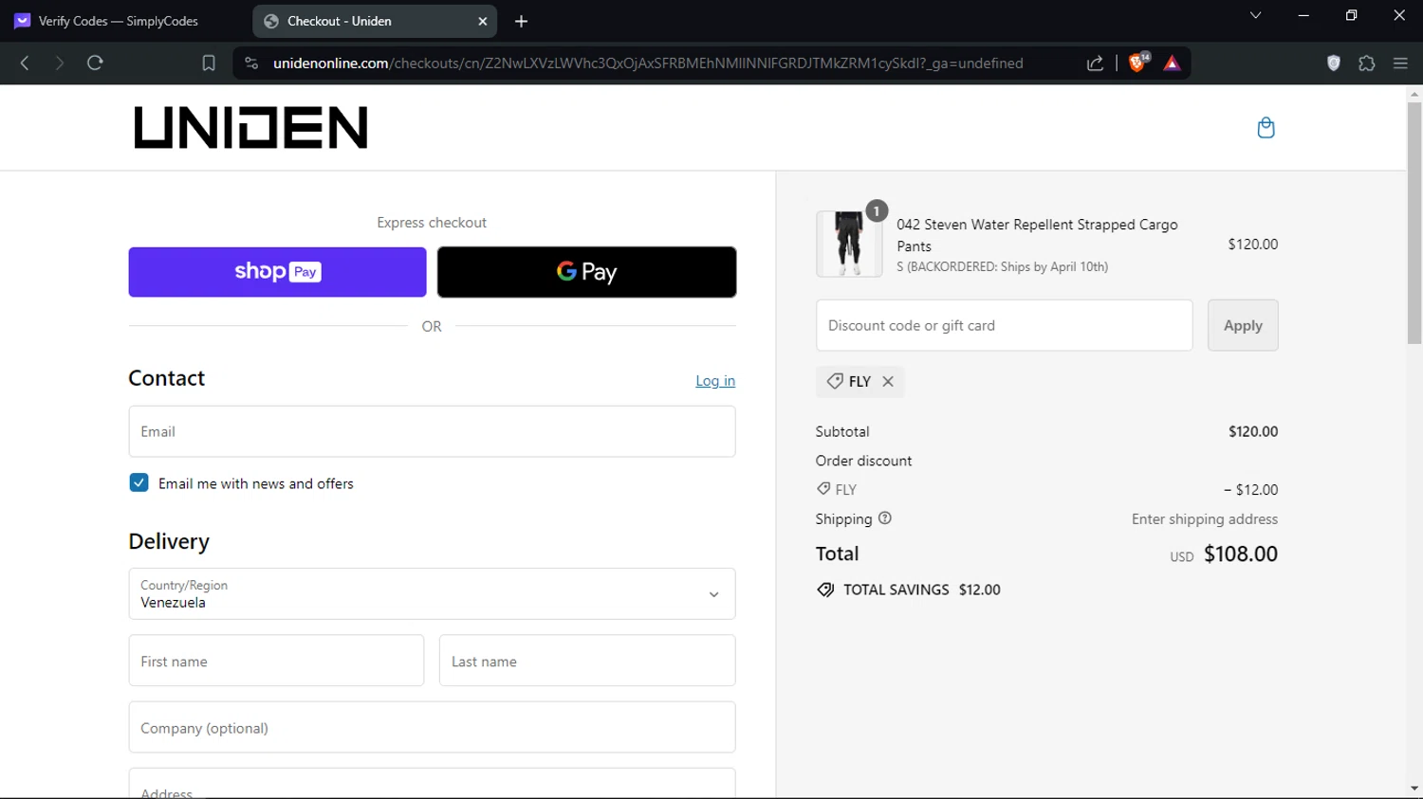
Task: Click the product name 042 Steven Water Repellent
Action: [1037, 235]
